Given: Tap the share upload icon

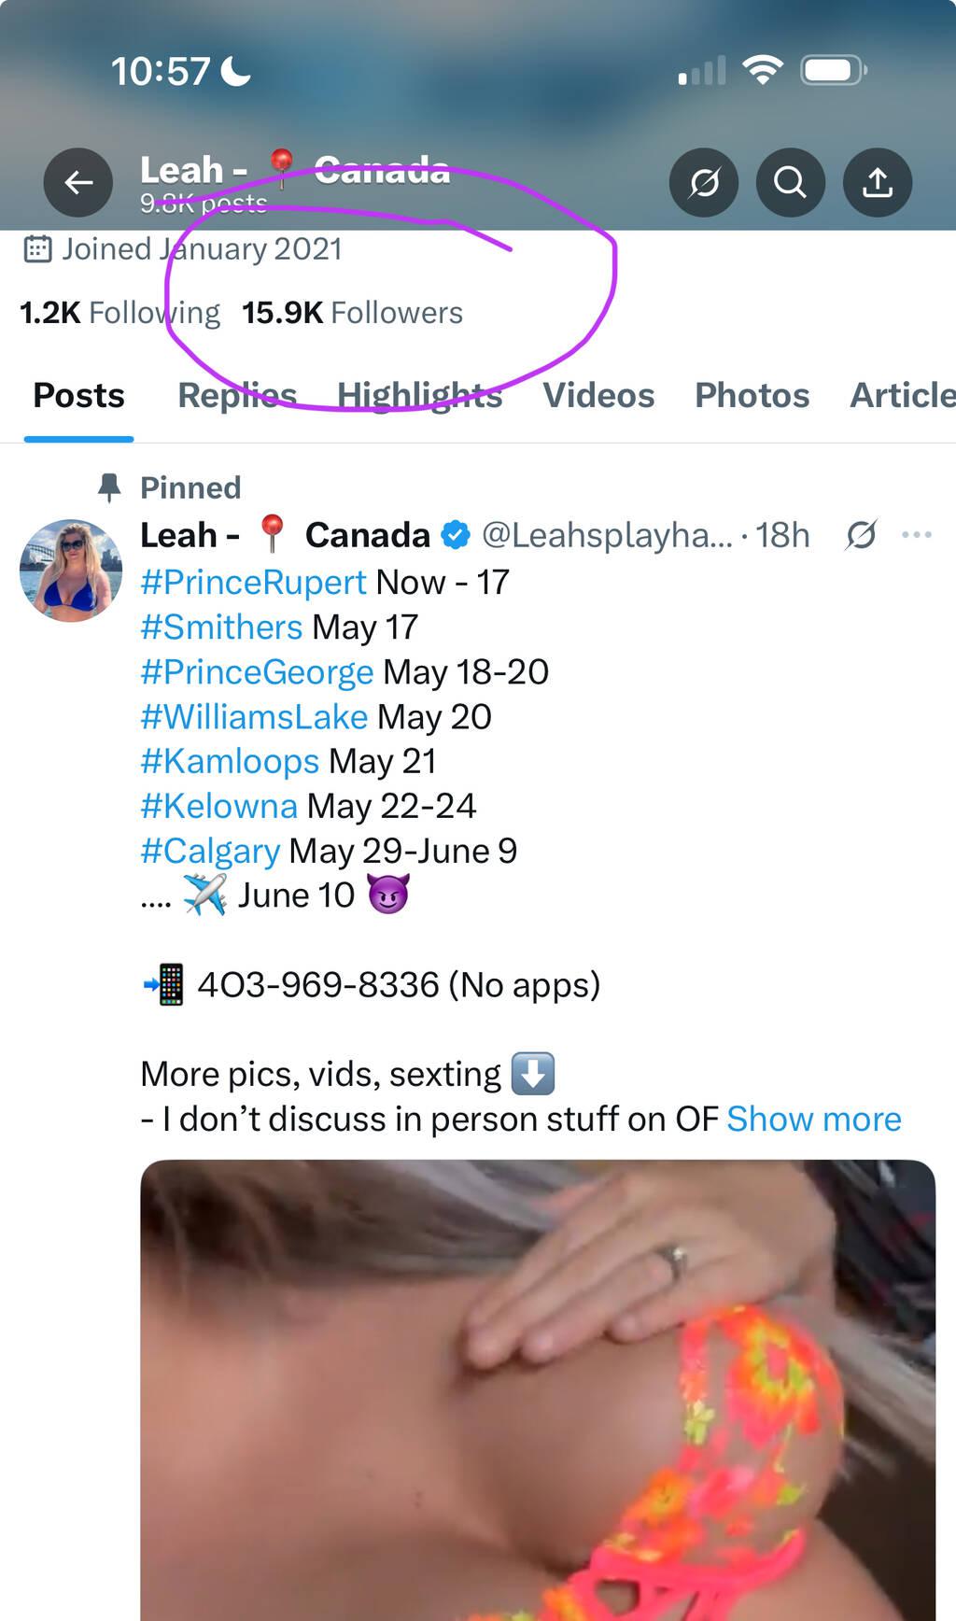Looking at the screenshot, I should tap(877, 182).
